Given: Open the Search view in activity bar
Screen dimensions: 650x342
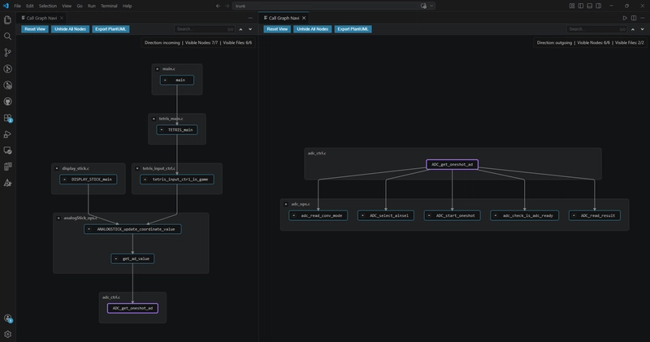Looking at the screenshot, I should click(x=7, y=37).
